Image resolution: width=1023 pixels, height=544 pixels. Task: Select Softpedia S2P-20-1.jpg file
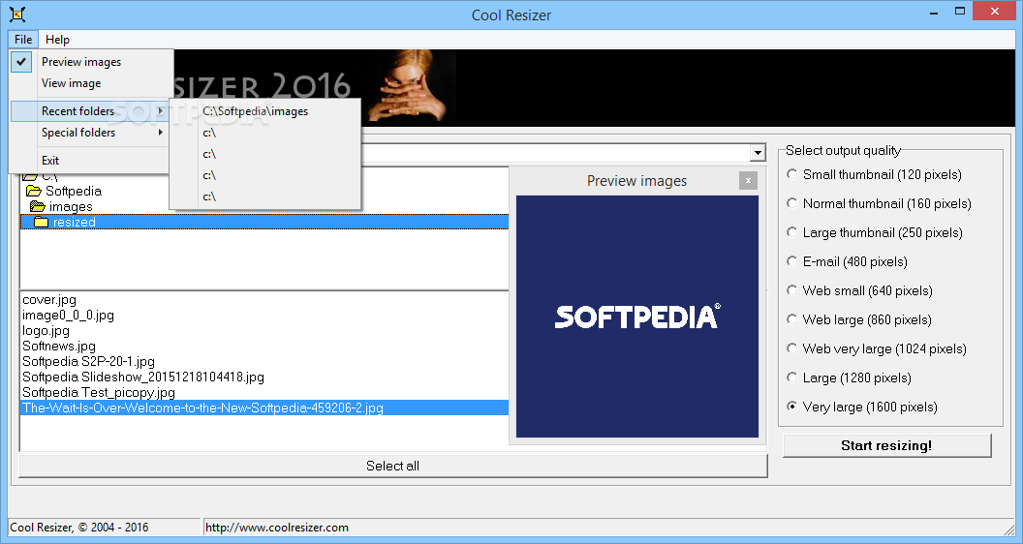pyautogui.click(x=89, y=361)
